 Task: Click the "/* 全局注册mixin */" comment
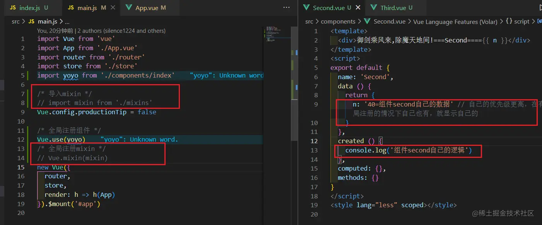pos(72,149)
